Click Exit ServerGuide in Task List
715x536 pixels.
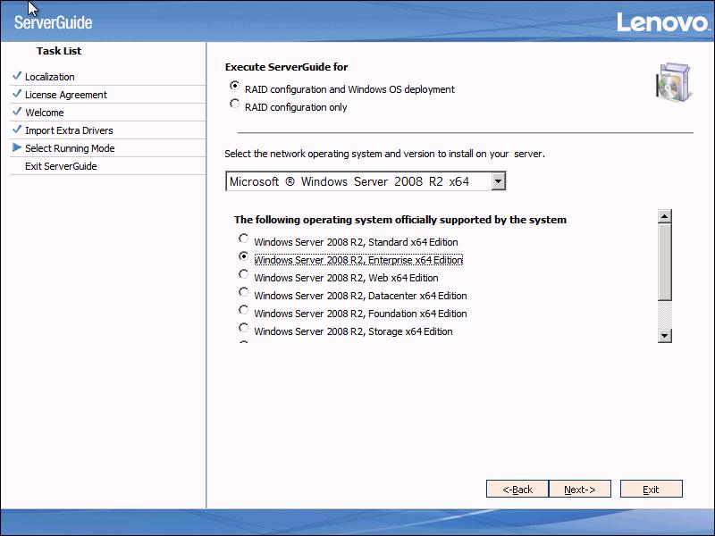61,166
